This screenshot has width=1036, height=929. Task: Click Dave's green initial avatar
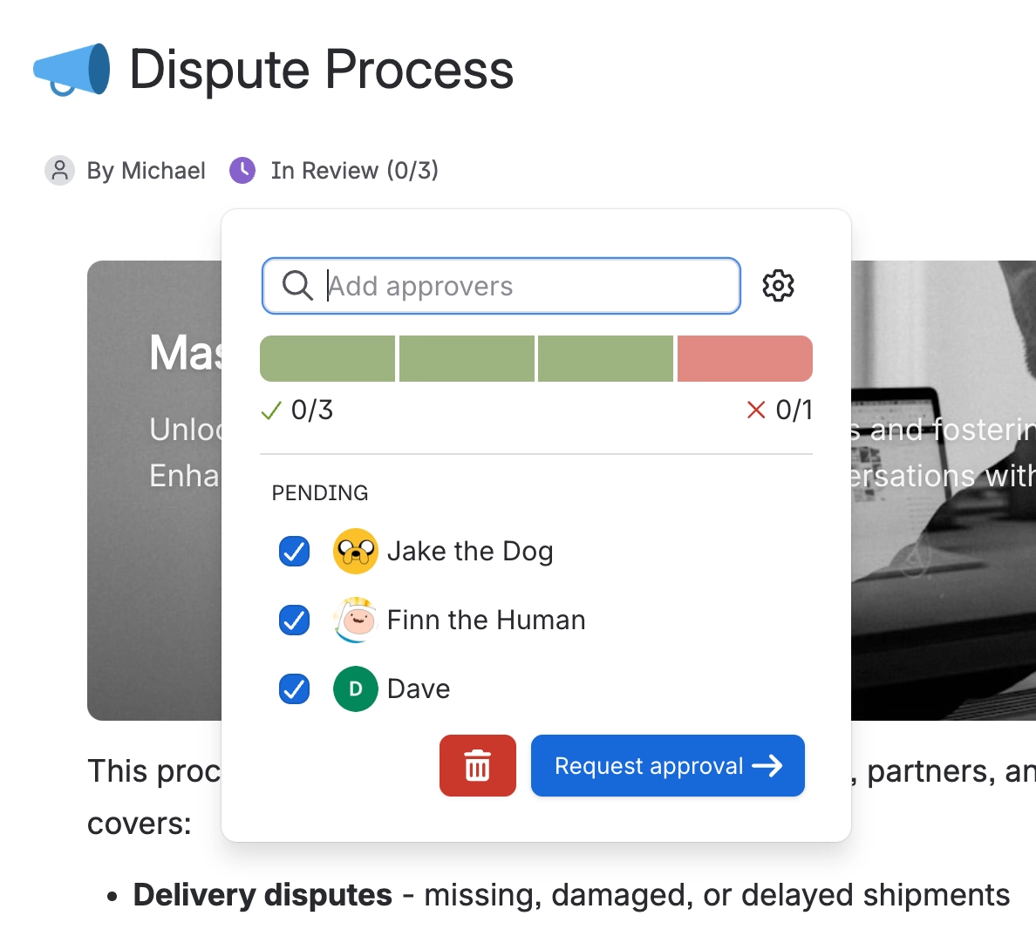pyautogui.click(x=356, y=688)
